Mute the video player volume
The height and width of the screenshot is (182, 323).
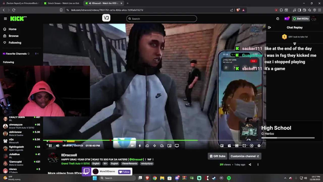(58, 146)
